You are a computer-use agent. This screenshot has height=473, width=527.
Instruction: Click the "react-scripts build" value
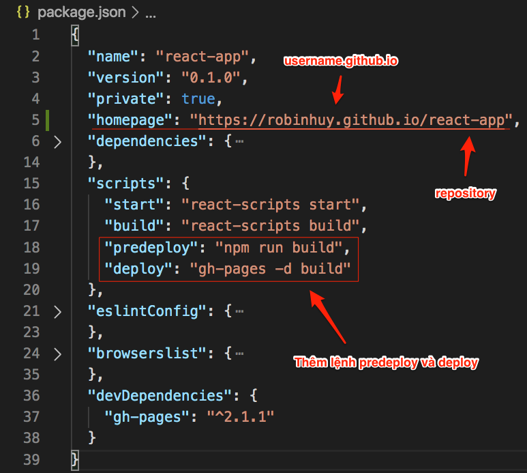coord(271,226)
